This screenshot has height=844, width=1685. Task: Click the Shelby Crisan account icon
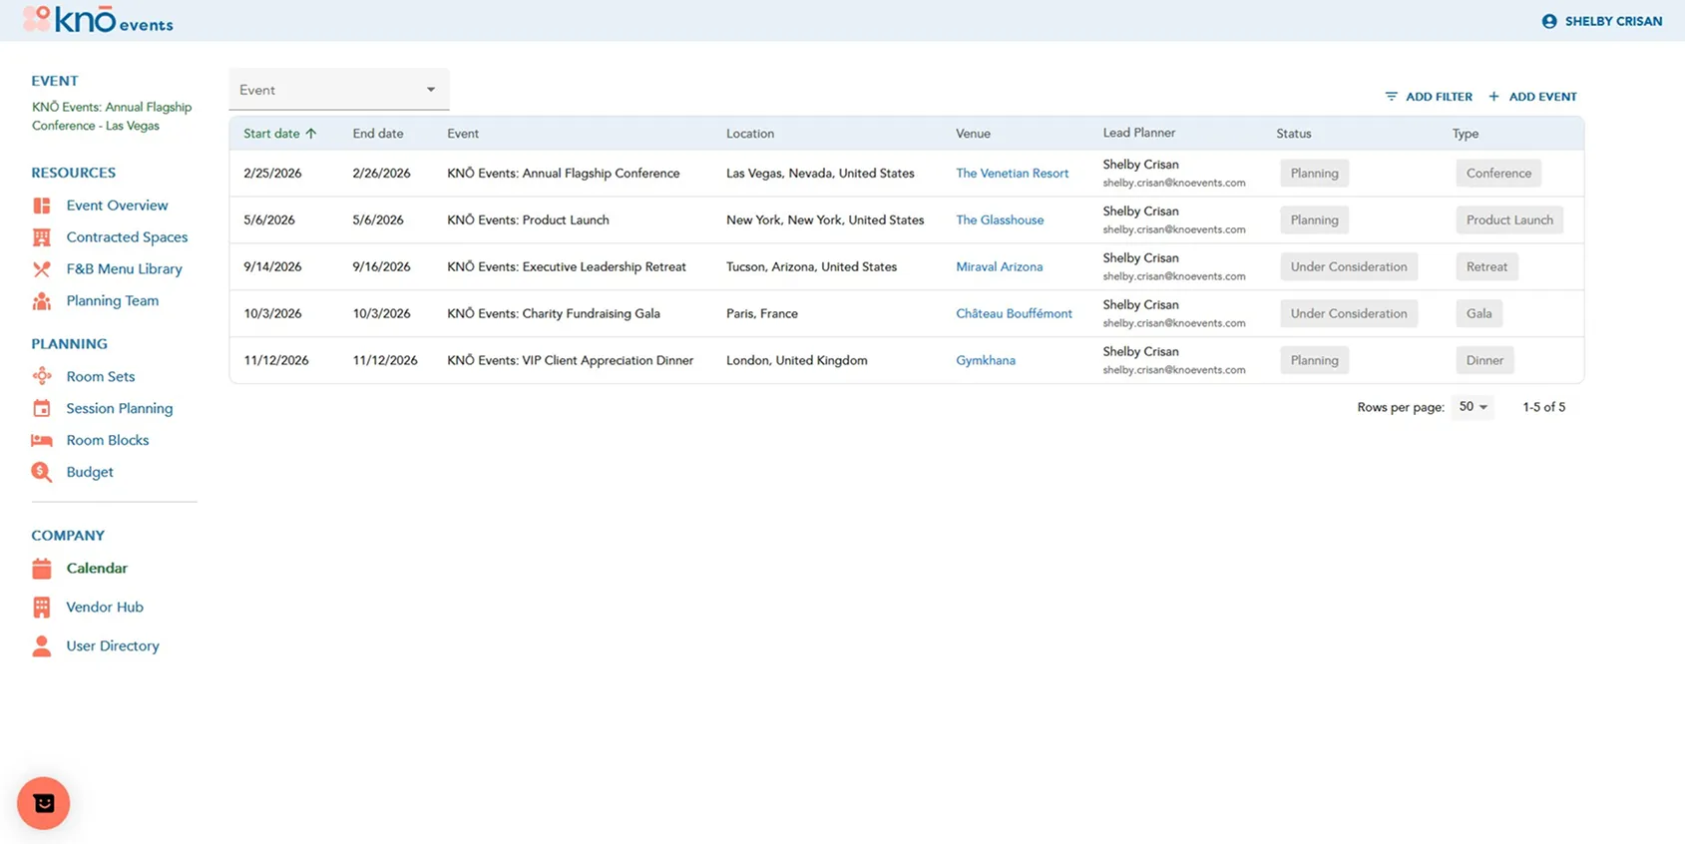tap(1549, 21)
